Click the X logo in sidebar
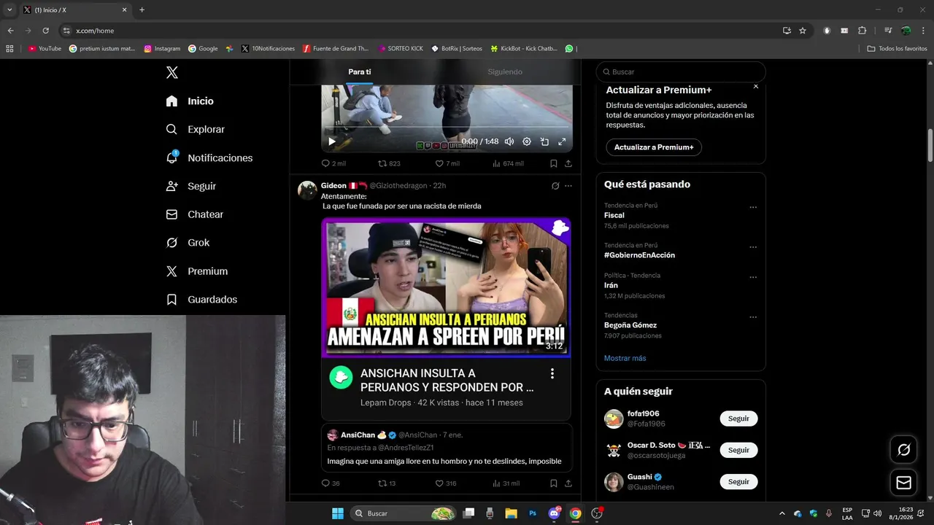Screen dimensions: 934x525 (172, 72)
